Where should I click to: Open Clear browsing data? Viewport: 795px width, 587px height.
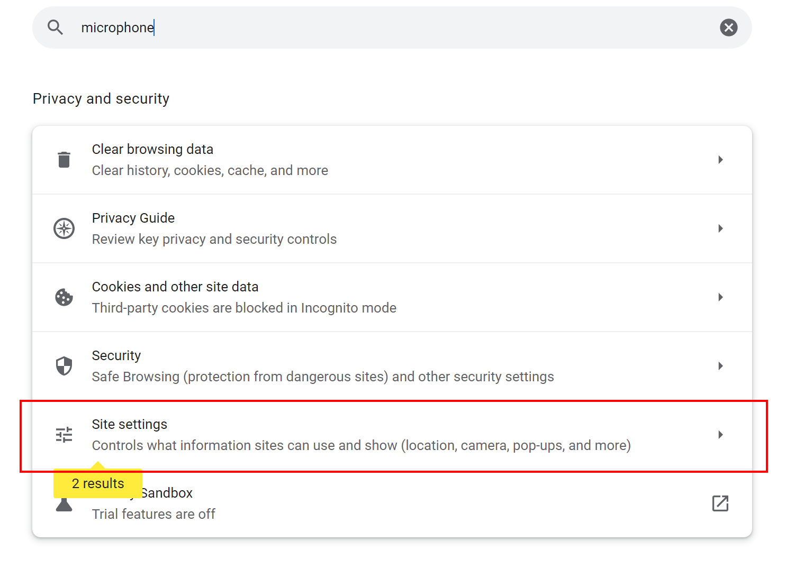[392, 160]
